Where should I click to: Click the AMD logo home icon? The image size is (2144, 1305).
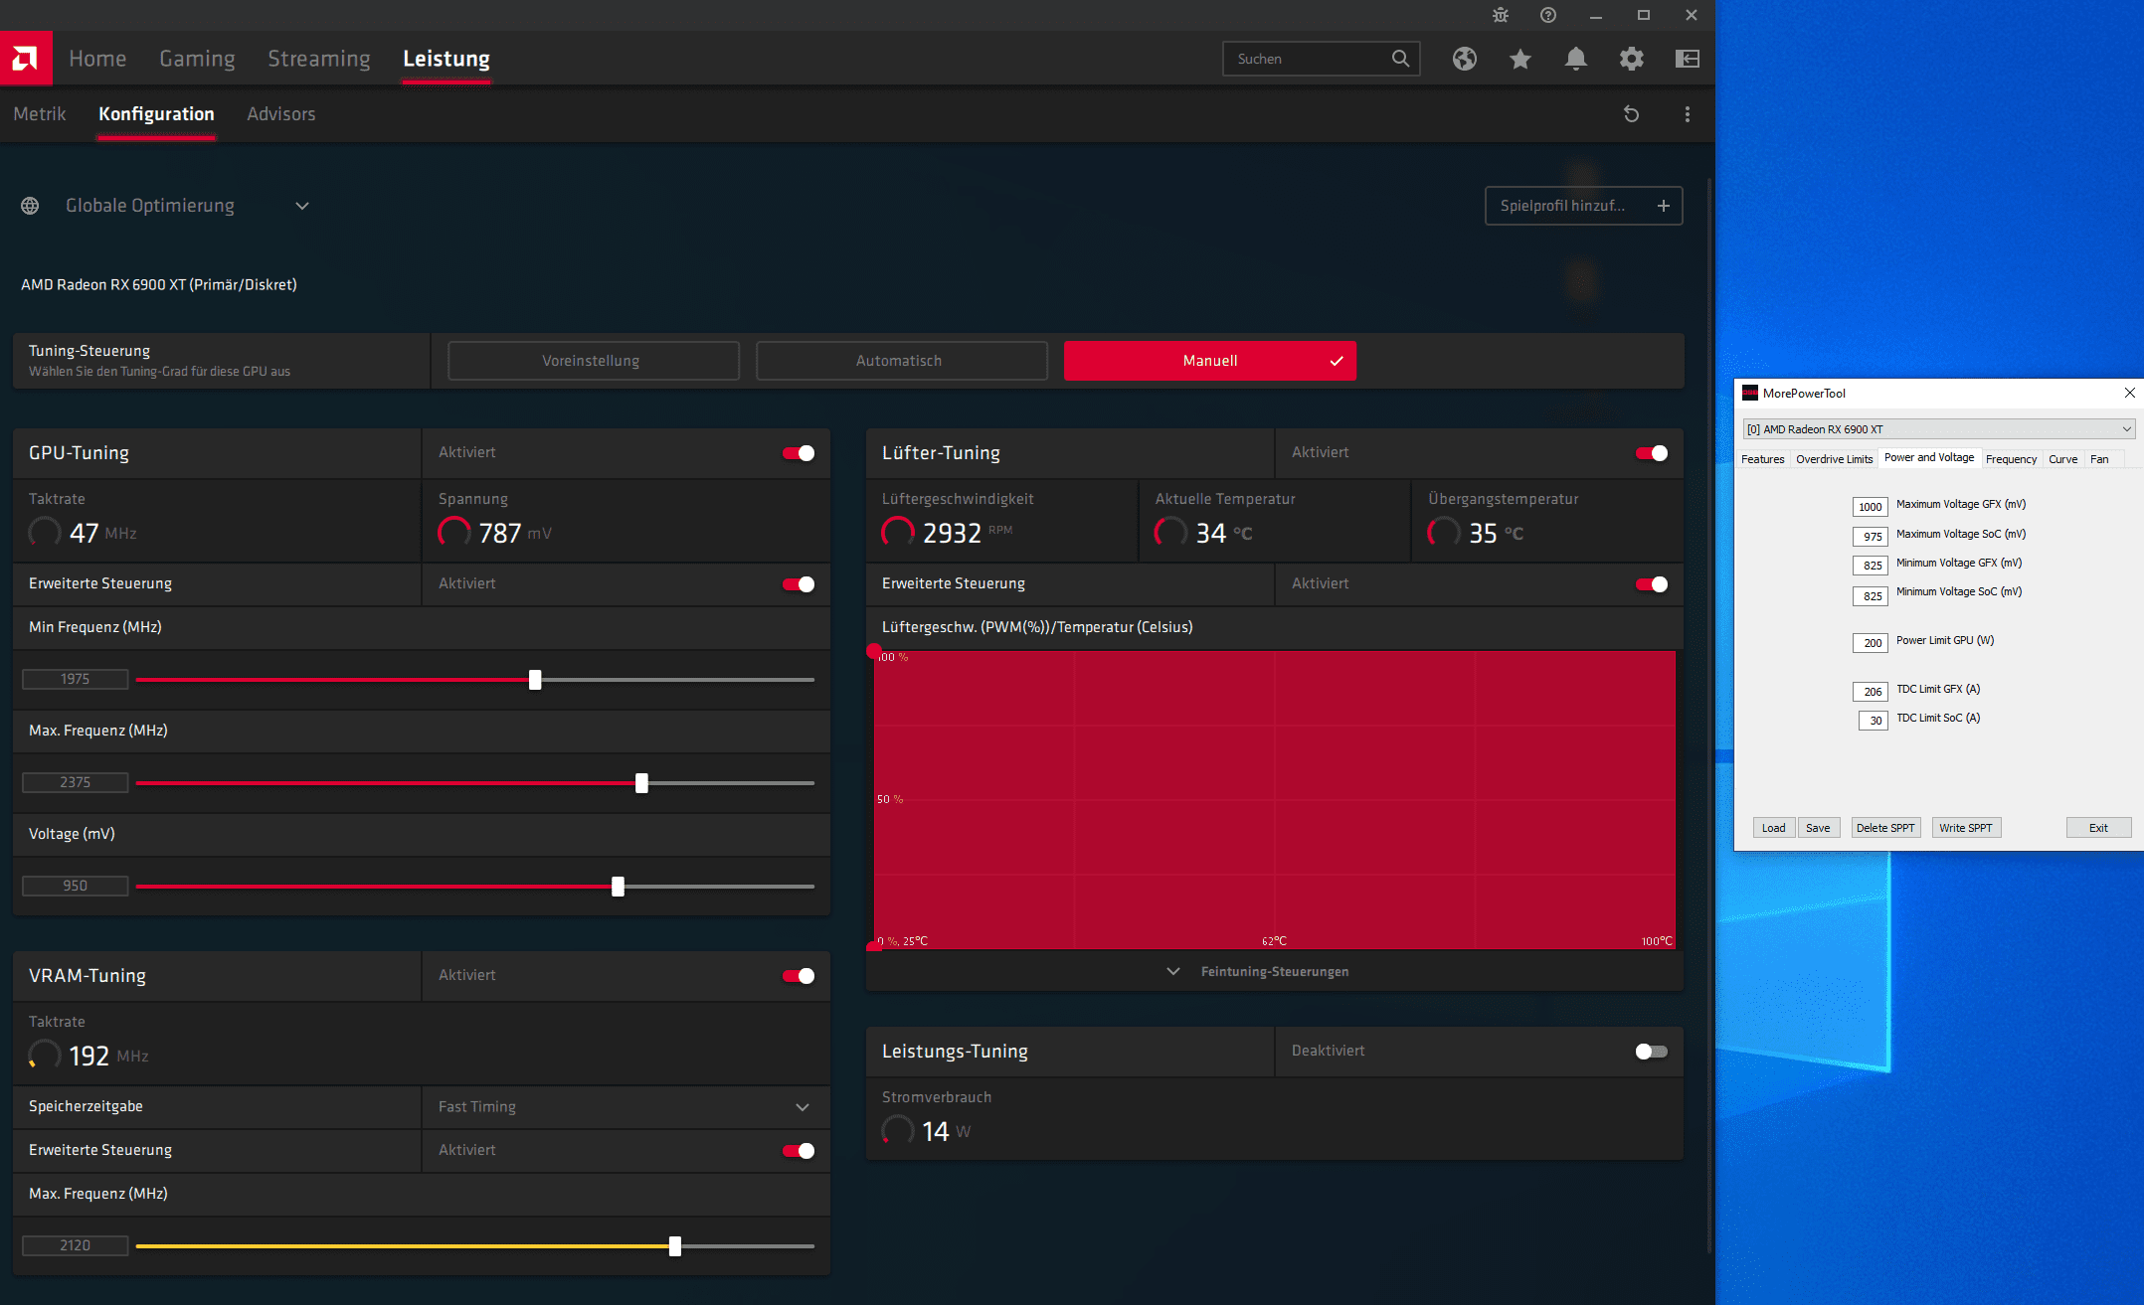click(x=26, y=59)
